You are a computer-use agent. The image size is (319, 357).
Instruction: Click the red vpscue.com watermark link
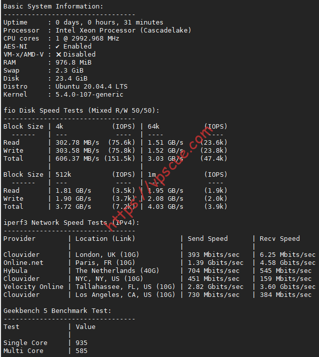point(159,178)
